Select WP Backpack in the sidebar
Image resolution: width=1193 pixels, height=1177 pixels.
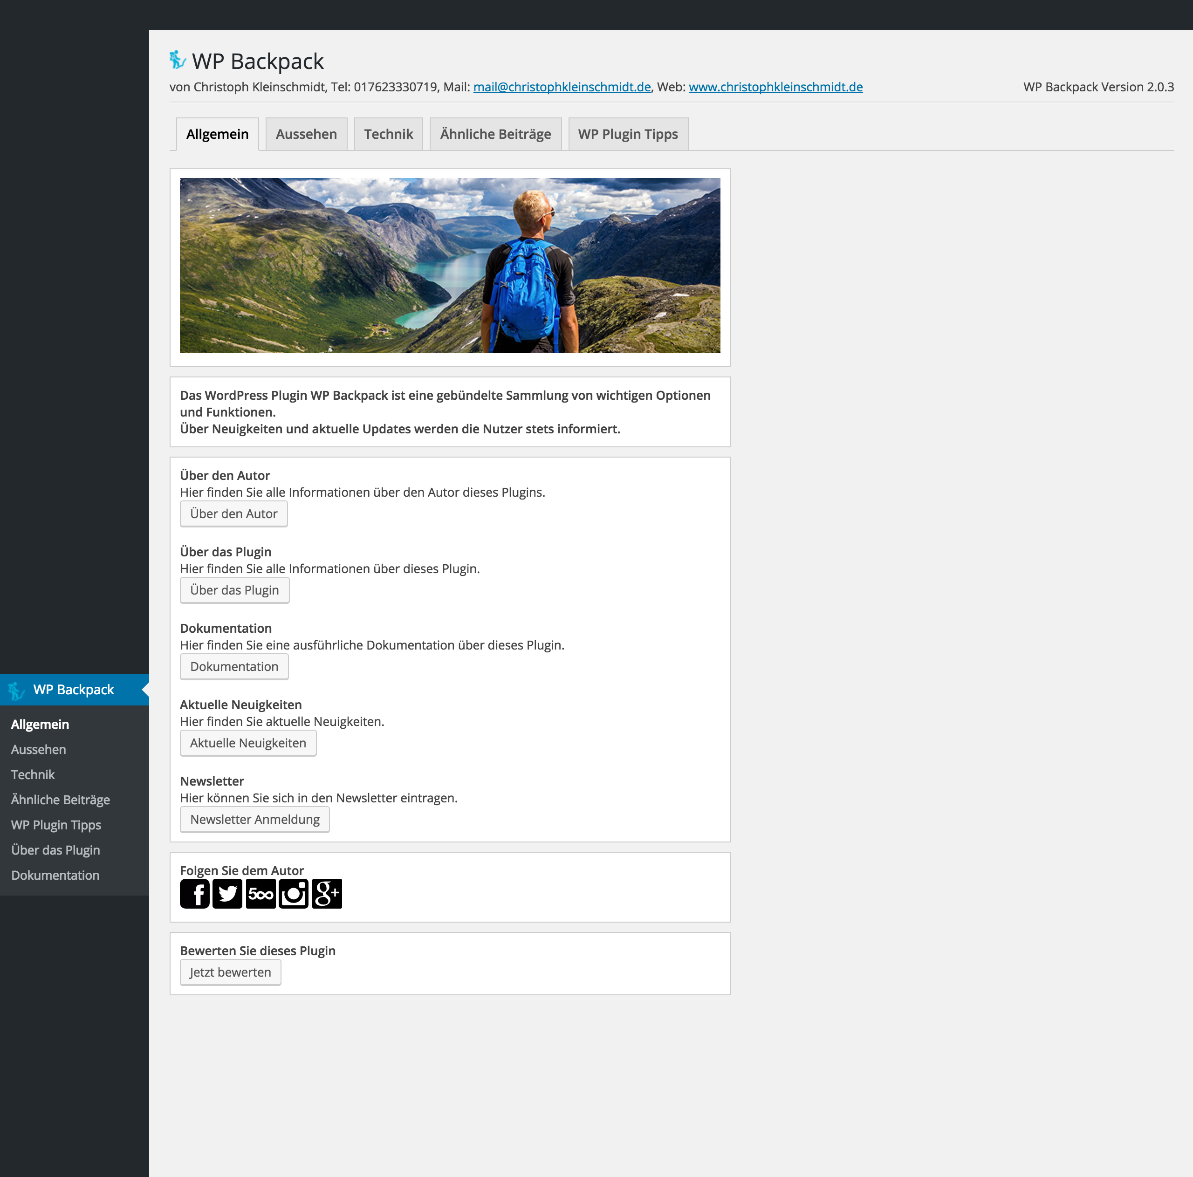pos(75,689)
